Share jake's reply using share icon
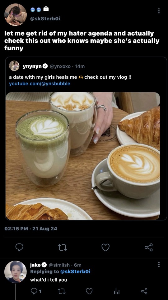168x300 pixels. 144,291
